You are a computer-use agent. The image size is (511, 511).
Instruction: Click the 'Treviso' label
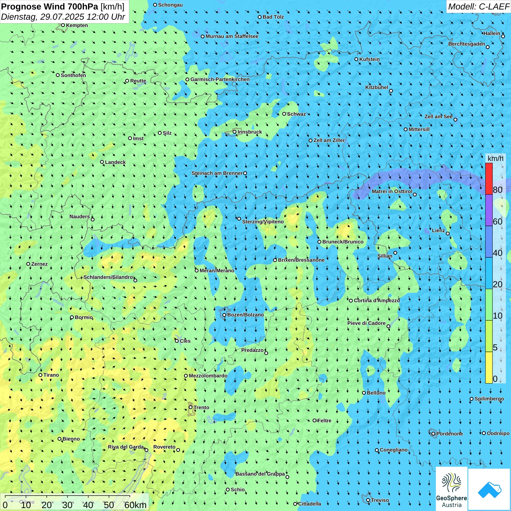tap(380, 500)
